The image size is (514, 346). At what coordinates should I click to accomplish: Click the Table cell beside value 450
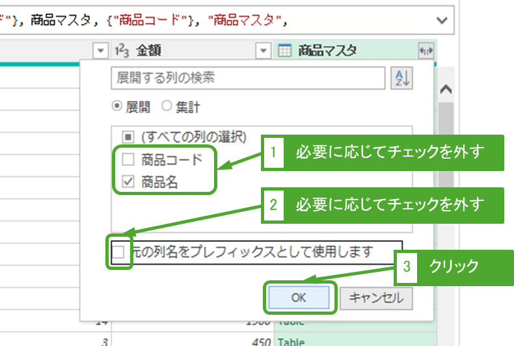pos(293,341)
